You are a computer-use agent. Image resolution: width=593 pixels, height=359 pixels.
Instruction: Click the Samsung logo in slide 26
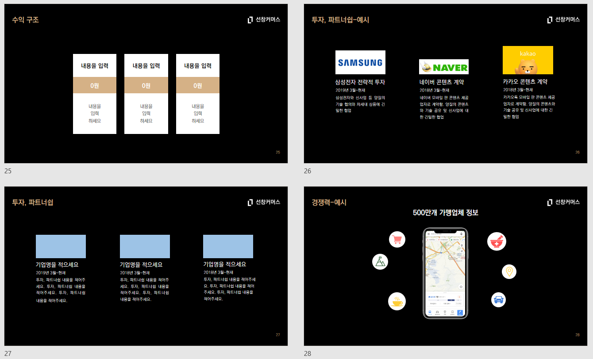[x=360, y=62]
